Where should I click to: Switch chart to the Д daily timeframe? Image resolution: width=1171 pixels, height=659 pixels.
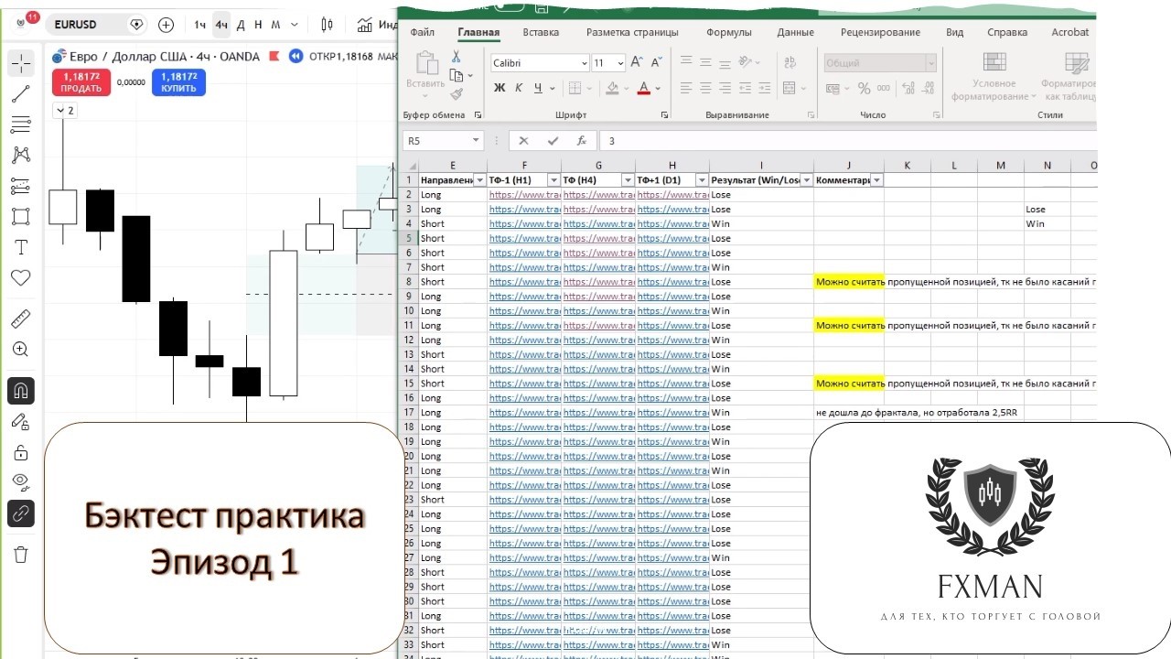(x=241, y=25)
